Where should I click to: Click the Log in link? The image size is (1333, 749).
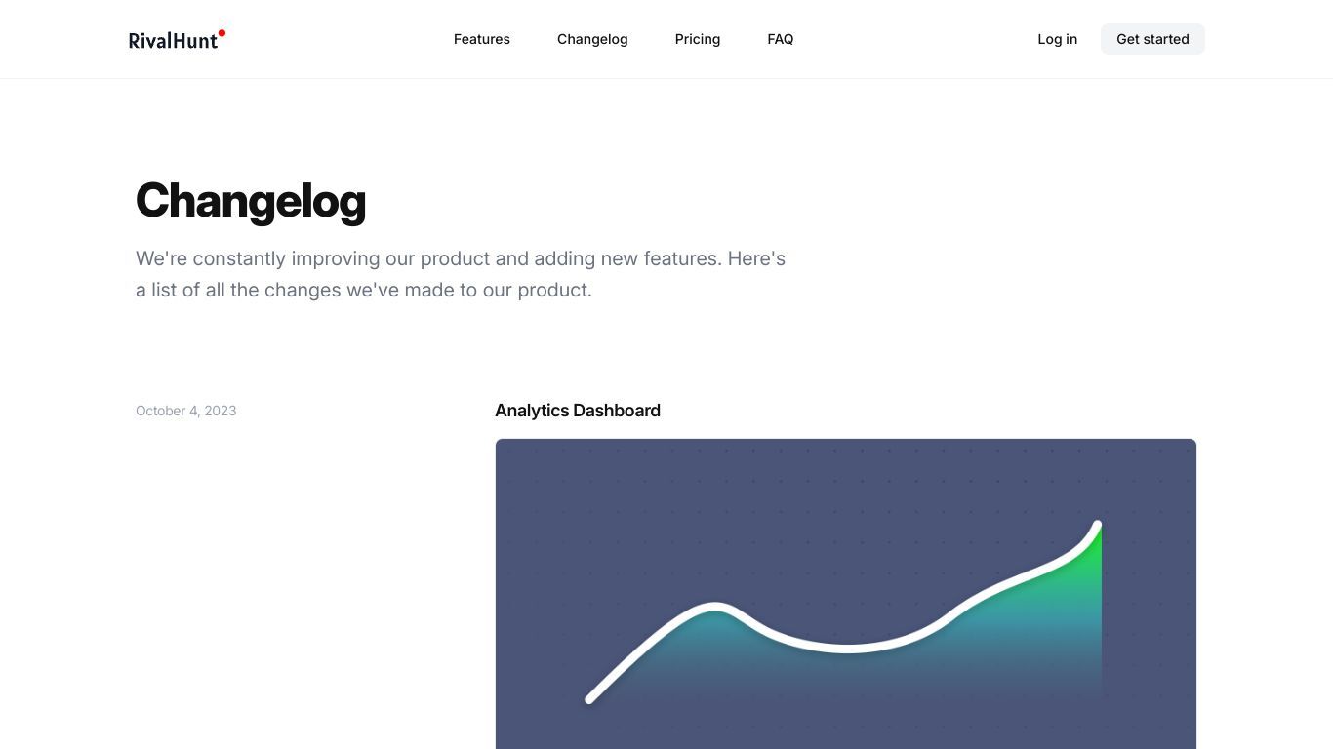pos(1058,39)
